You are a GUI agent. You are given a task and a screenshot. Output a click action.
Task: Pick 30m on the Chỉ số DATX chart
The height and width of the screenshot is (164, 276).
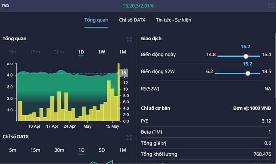coord(59,150)
